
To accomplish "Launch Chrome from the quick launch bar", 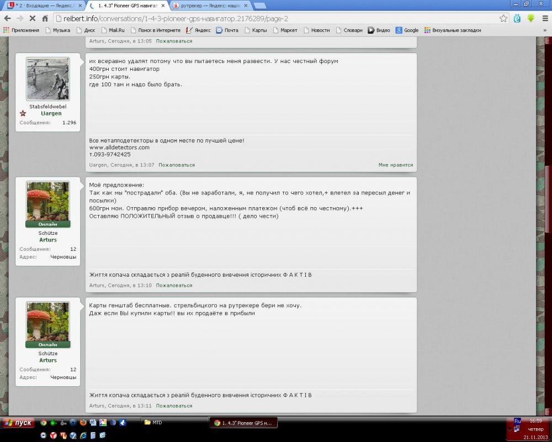I will tap(44, 422).
